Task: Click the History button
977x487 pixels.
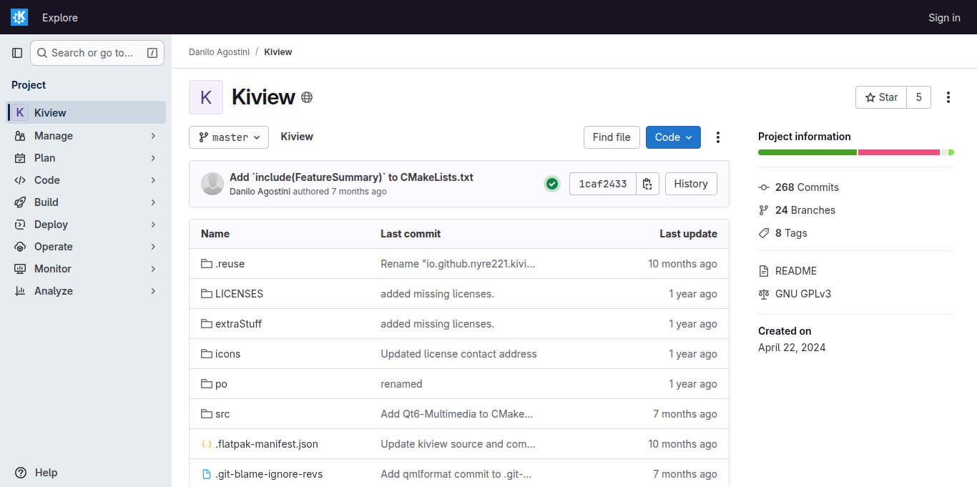Action: 691,184
